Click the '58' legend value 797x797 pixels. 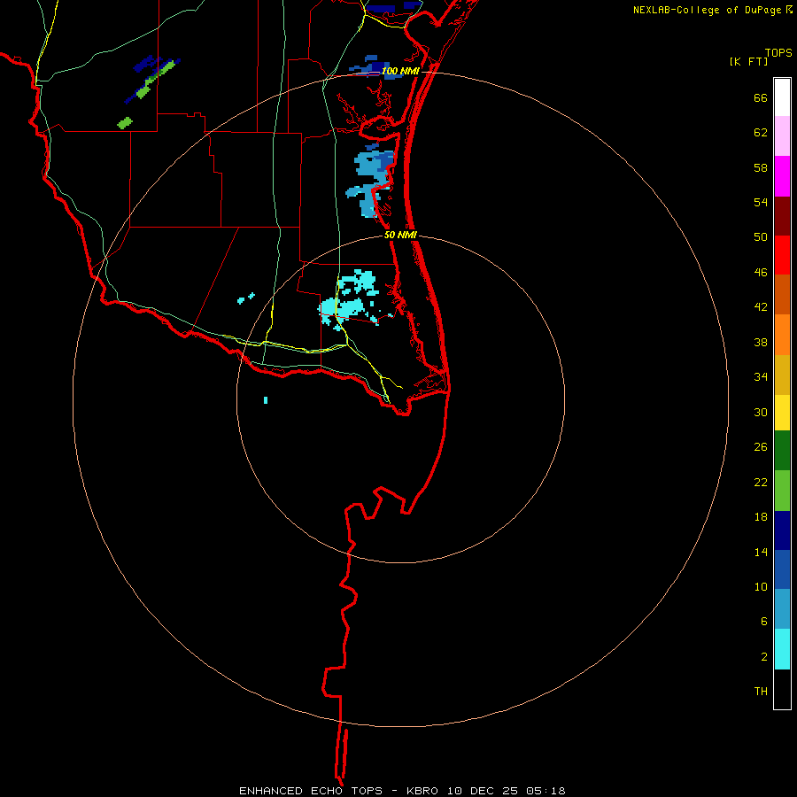tap(761, 167)
